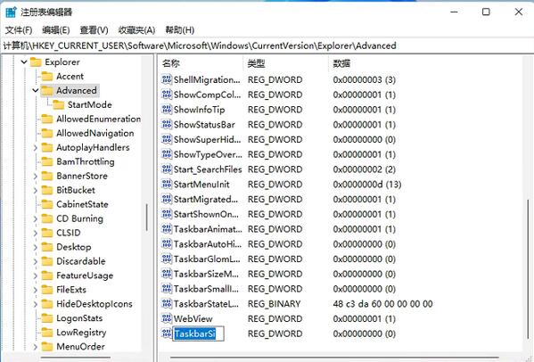Click the TaskbarGlomL value's icon
The image size is (534, 362).
pos(167,259)
